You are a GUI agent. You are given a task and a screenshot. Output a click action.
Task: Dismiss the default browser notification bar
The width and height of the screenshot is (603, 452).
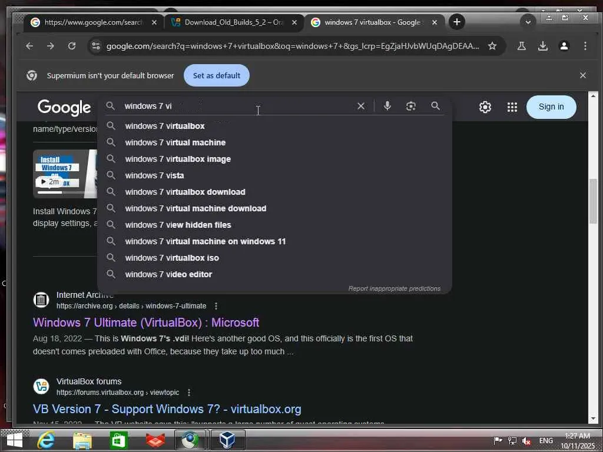coord(582,75)
